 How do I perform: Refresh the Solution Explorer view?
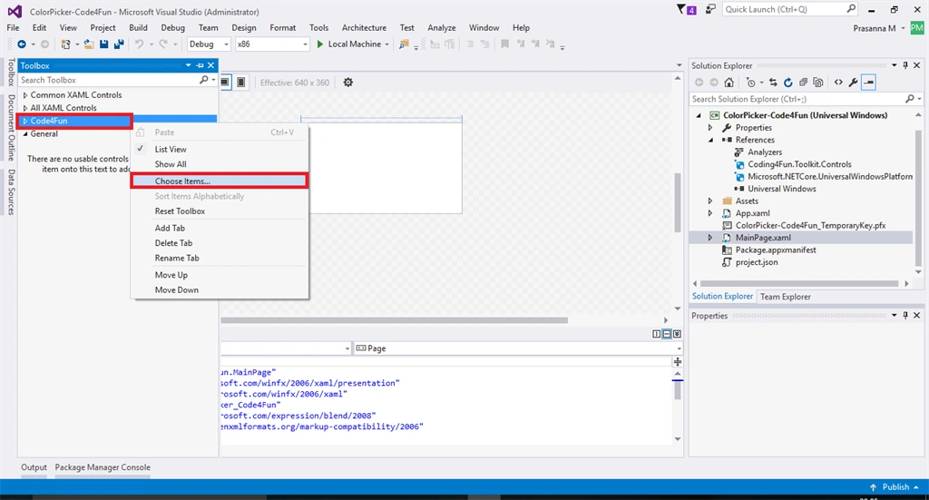(788, 83)
